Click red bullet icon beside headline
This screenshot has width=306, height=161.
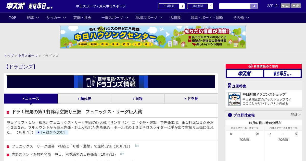pyautogui.click(x=8, y=112)
